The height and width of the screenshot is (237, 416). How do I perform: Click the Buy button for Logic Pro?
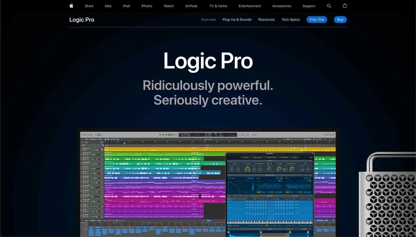[340, 19]
